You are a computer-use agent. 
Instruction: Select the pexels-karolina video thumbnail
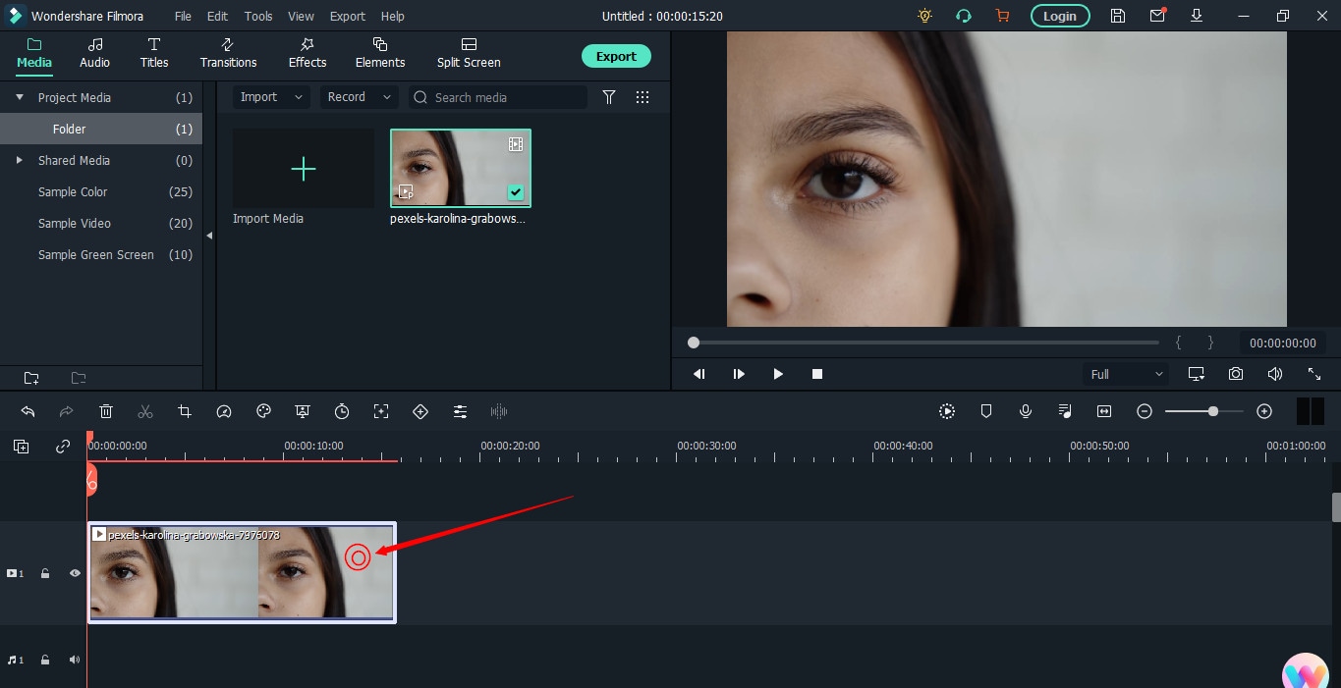point(460,168)
